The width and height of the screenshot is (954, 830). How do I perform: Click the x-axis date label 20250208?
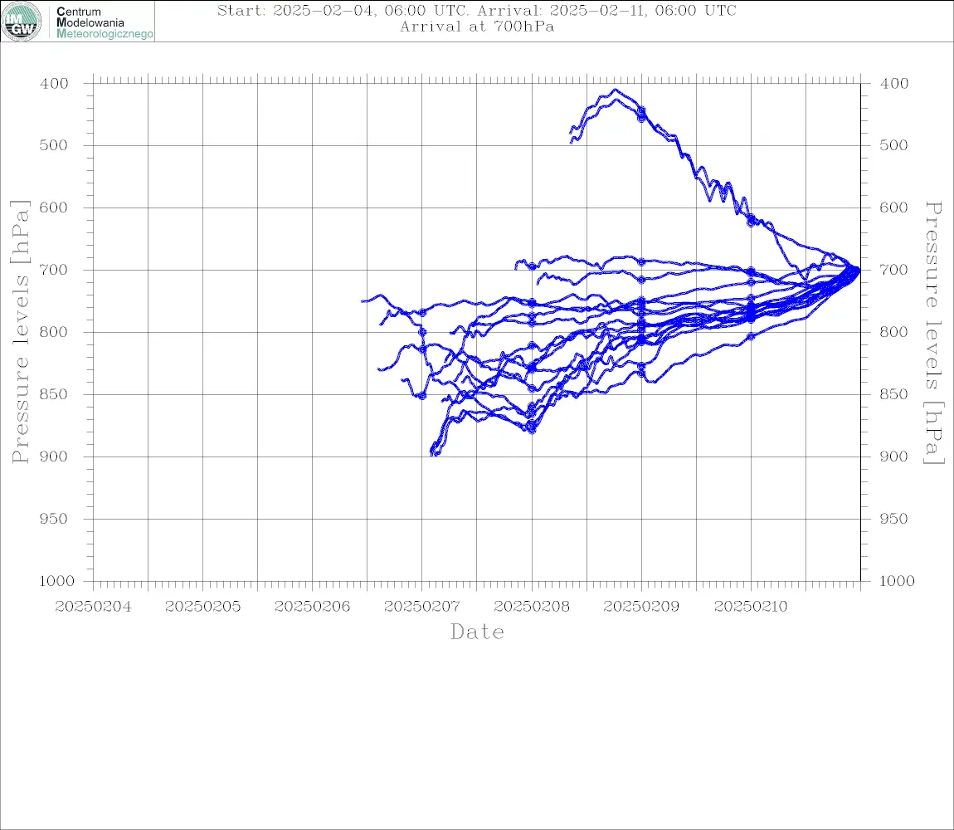point(532,607)
